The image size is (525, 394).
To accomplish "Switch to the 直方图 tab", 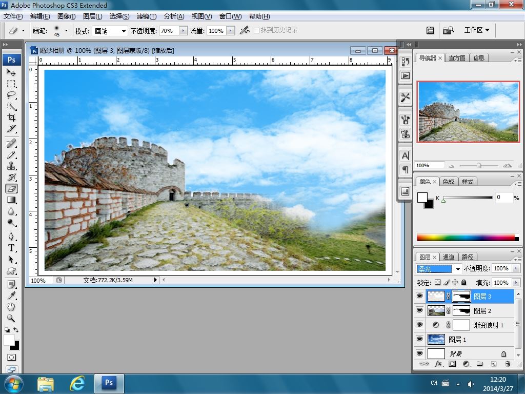I will (457, 58).
